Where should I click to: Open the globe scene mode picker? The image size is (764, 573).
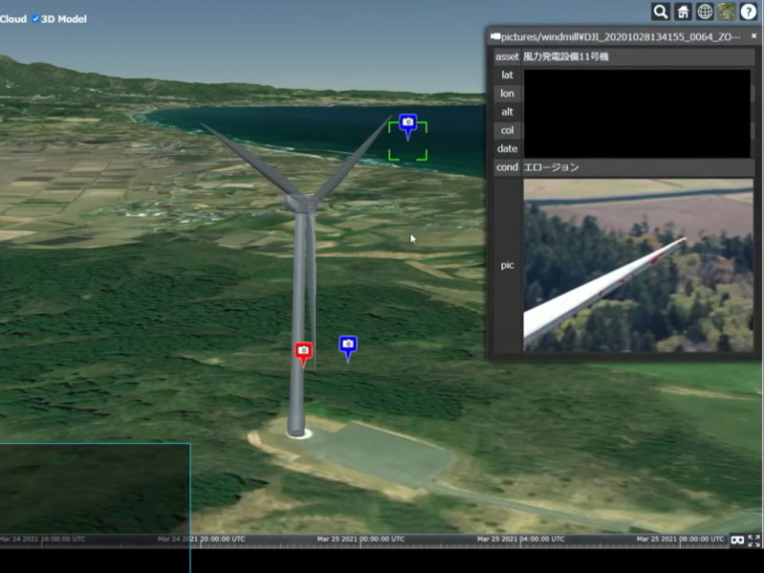tap(705, 11)
